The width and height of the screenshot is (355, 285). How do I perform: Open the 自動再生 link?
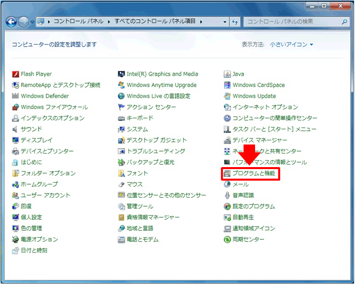pyautogui.click(x=243, y=218)
